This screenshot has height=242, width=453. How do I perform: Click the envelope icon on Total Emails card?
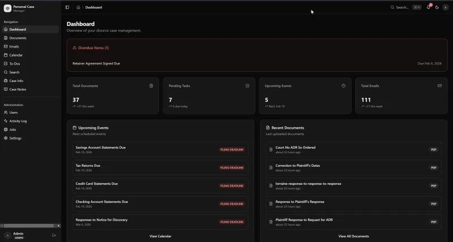click(440, 86)
